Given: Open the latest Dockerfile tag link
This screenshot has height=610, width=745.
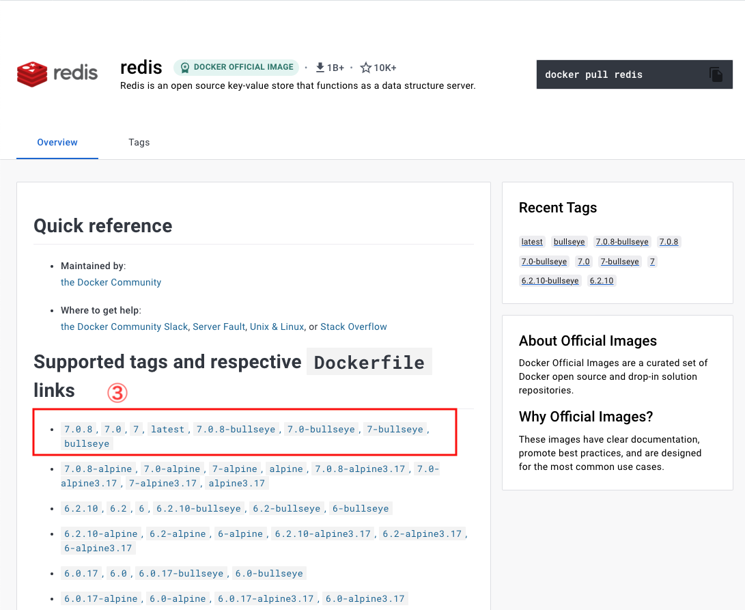Looking at the screenshot, I should coord(167,430).
